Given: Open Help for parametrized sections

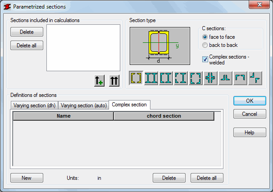Looking at the screenshot, I should [x=249, y=133].
